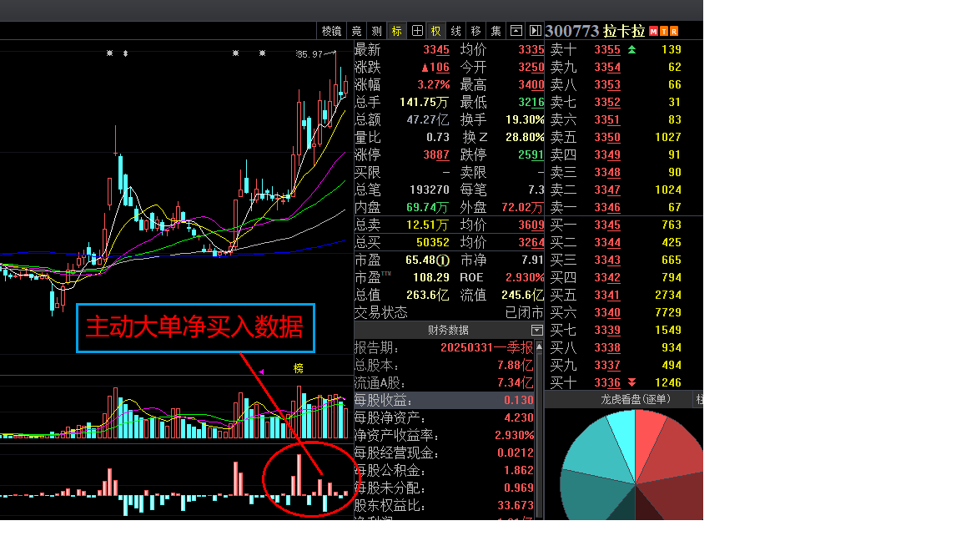This screenshot has height=541, width=961.
Task: Click the ROE value 2.930%
Action: (x=525, y=278)
